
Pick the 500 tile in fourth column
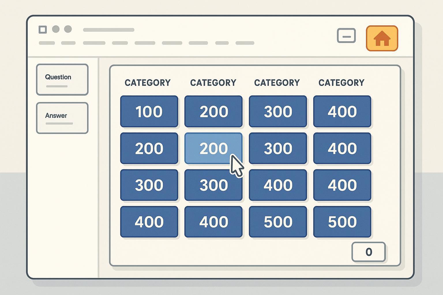coord(342,222)
